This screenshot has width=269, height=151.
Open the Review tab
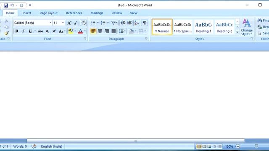click(x=117, y=13)
